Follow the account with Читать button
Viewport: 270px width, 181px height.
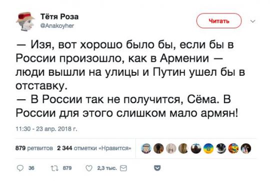pyautogui.click(x=219, y=21)
